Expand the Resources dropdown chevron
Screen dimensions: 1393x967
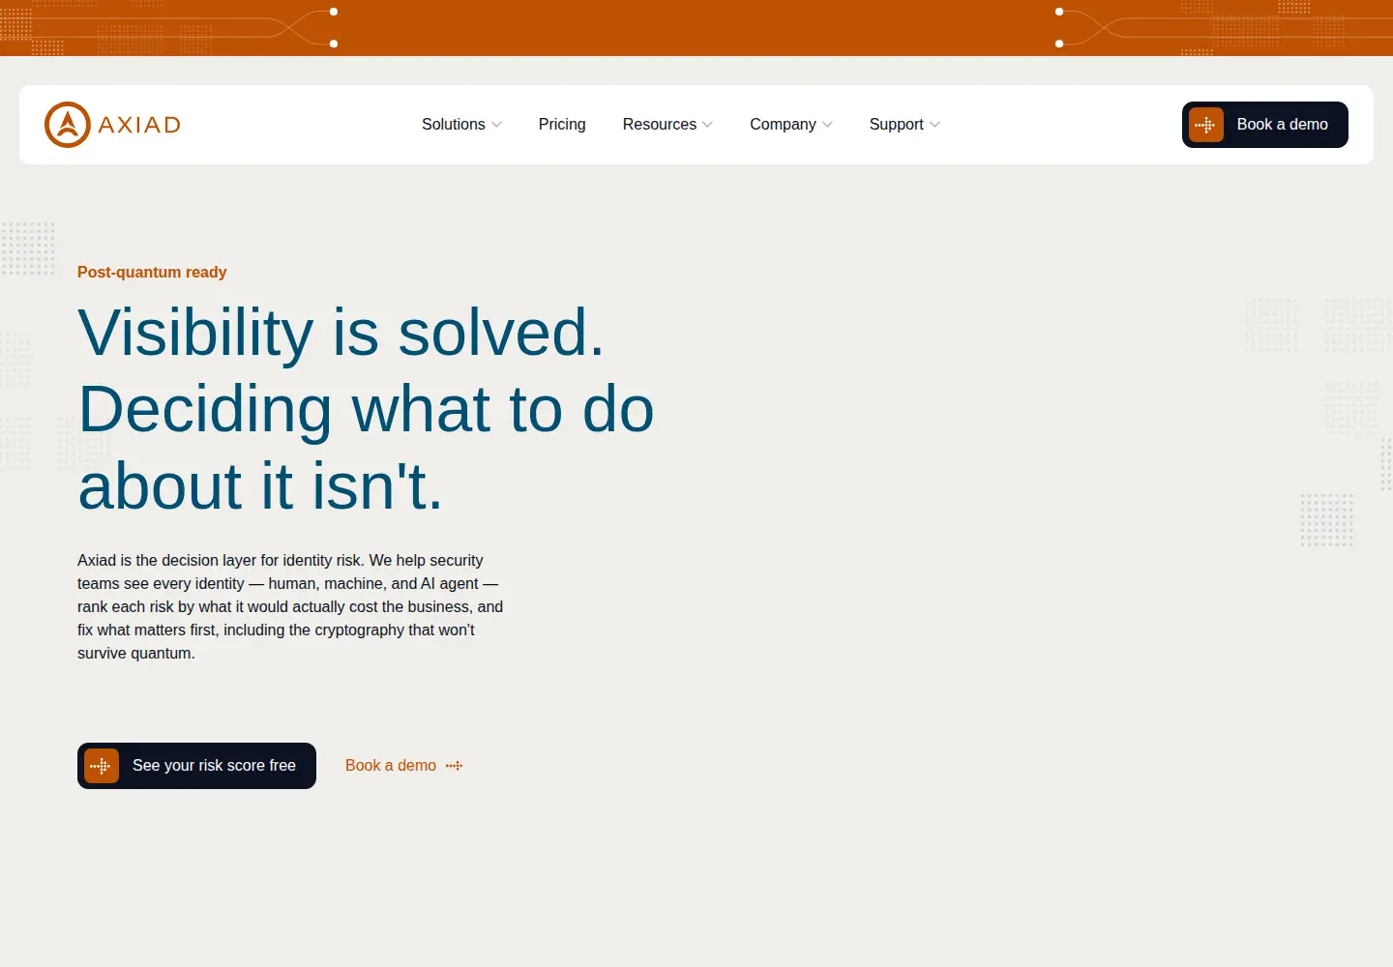pos(707,125)
